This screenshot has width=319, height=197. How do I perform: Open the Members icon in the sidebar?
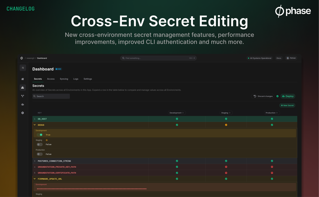(23, 104)
